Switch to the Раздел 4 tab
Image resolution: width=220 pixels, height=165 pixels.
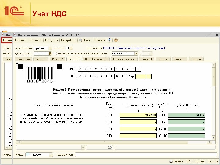click(147, 59)
